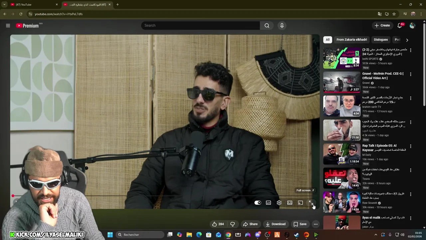Open Chrome three-dot menu
The image size is (426, 240).
click(421, 14)
